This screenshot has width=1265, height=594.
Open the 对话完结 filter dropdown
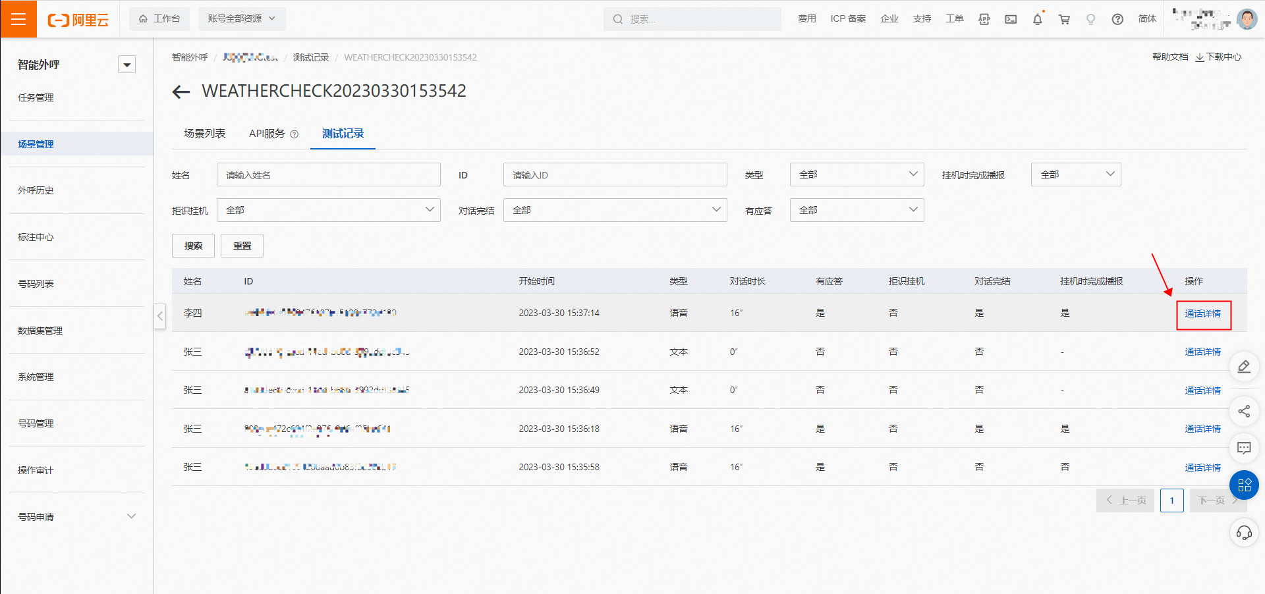[x=615, y=210]
